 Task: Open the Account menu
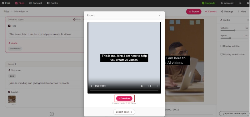click(227, 3)
